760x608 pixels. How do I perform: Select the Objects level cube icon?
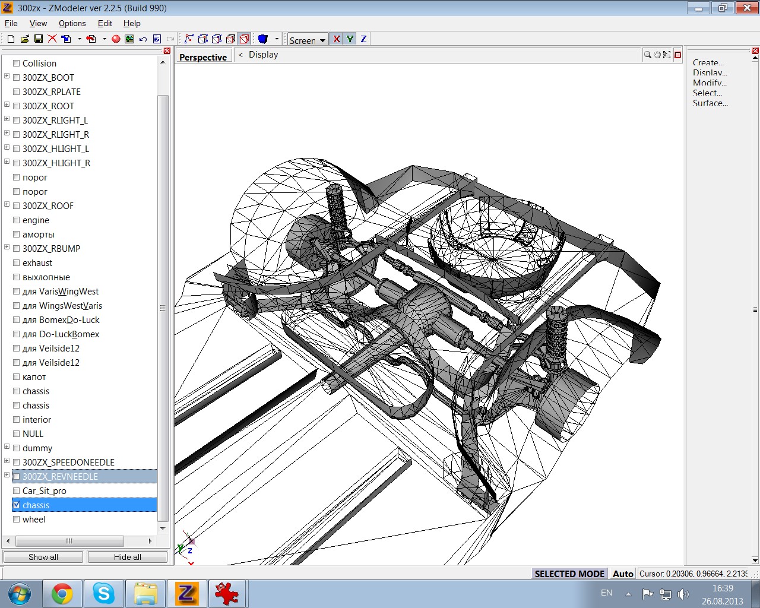tap(230, 39)
